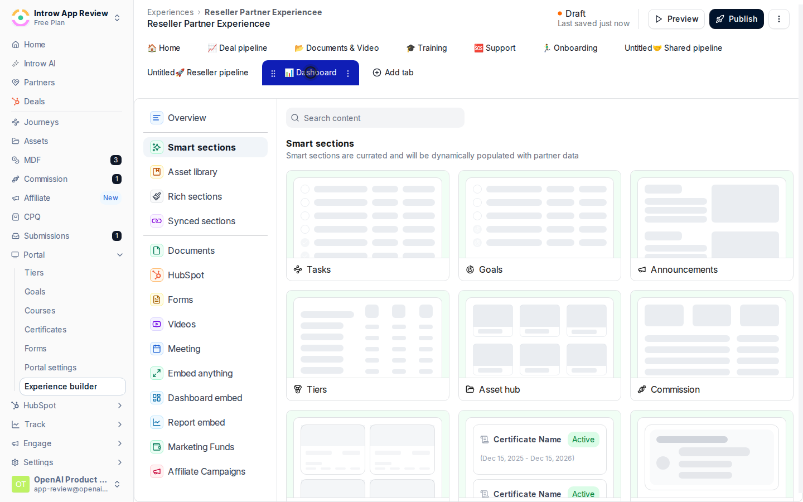Open the workspace switcher chevrons

[x=117, y=18]
